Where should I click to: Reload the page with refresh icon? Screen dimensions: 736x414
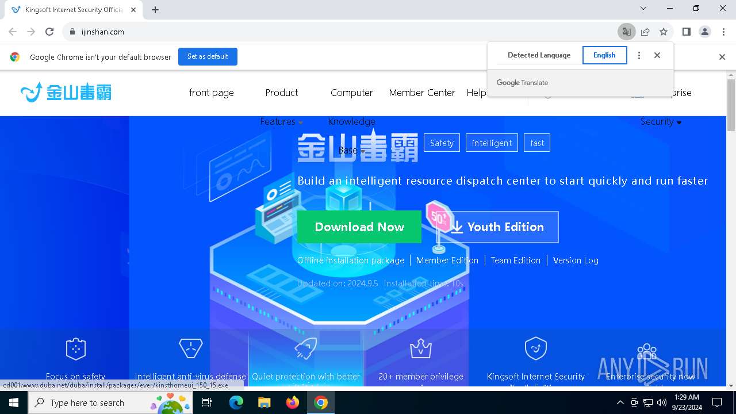pyautogui.click(x=49, y=32)
